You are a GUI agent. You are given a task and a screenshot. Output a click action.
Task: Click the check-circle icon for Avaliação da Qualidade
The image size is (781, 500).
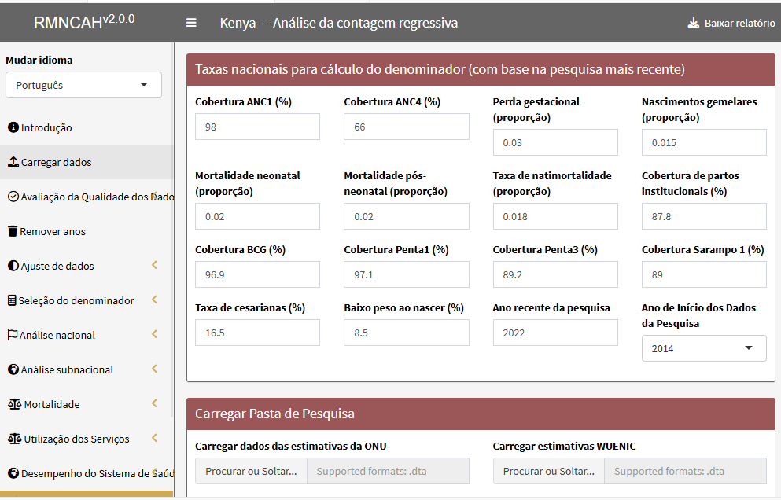[13, 197]
